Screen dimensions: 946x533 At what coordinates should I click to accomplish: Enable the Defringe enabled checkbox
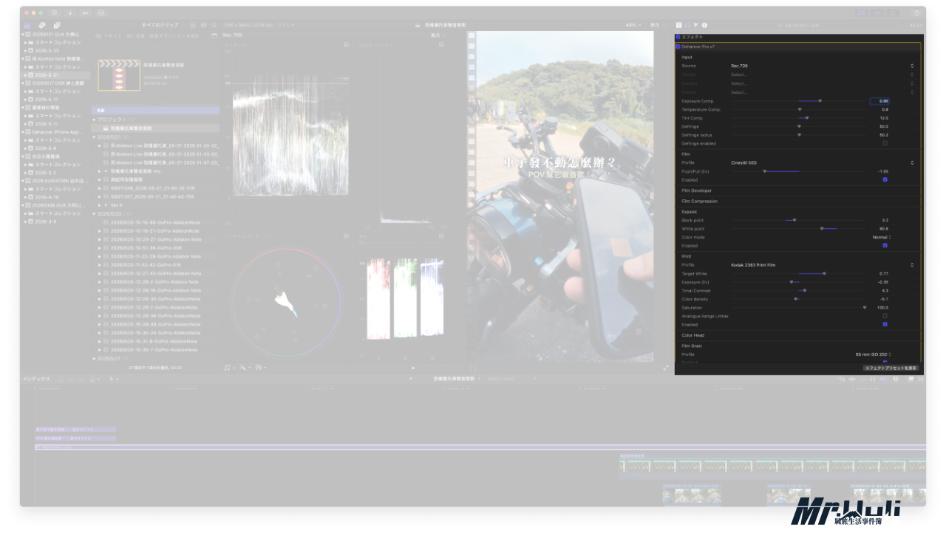pyautogui.click(x=885, y=143)
